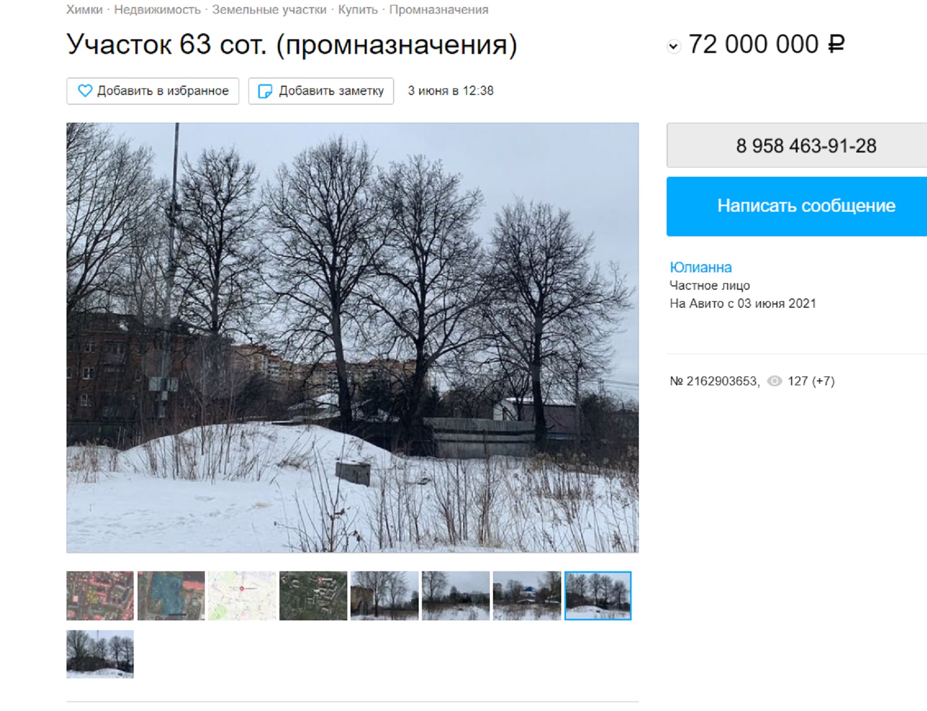Open the Купить breadcrumb link
The image size is (927, 711).
click(x=358, y=10)
